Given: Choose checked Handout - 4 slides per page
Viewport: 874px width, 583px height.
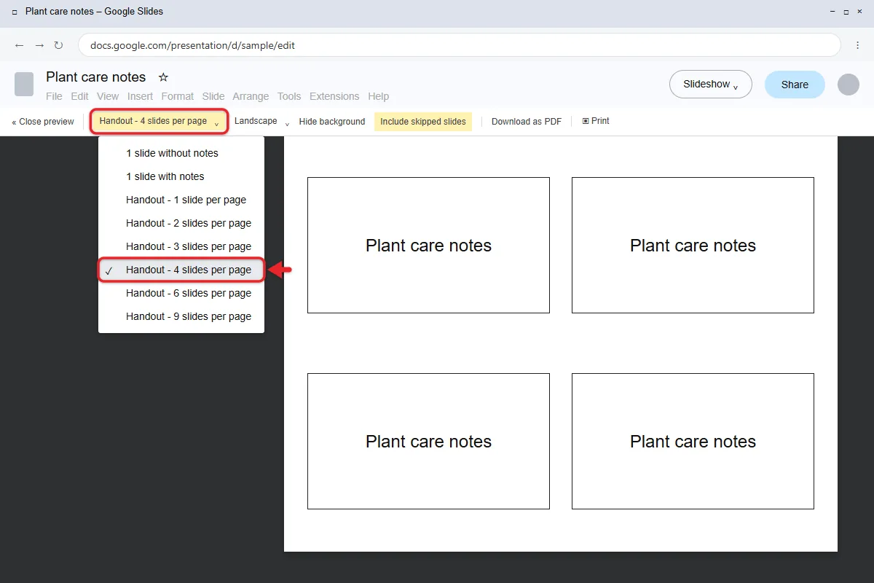Looking at the screenshot, I should tap(181, 270).
